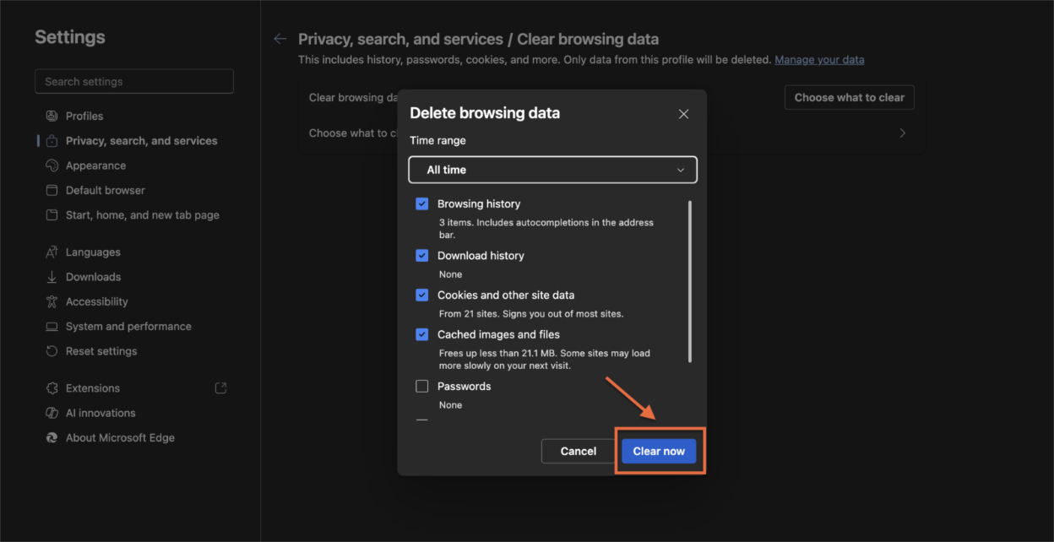Click the dialog's vertical scrollbar
Viewport: 1054px width, 542px height.
click(690, 281)
